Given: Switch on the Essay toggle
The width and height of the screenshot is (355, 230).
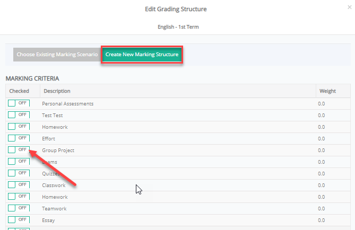Looking at the screenshot, I should (19, 219).
